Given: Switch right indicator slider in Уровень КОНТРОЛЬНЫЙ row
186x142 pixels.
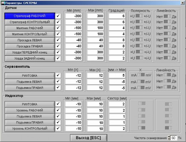Looking at the screenshot, I should 169,128.
